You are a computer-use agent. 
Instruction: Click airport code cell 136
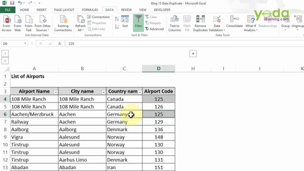tap(159, 130)
